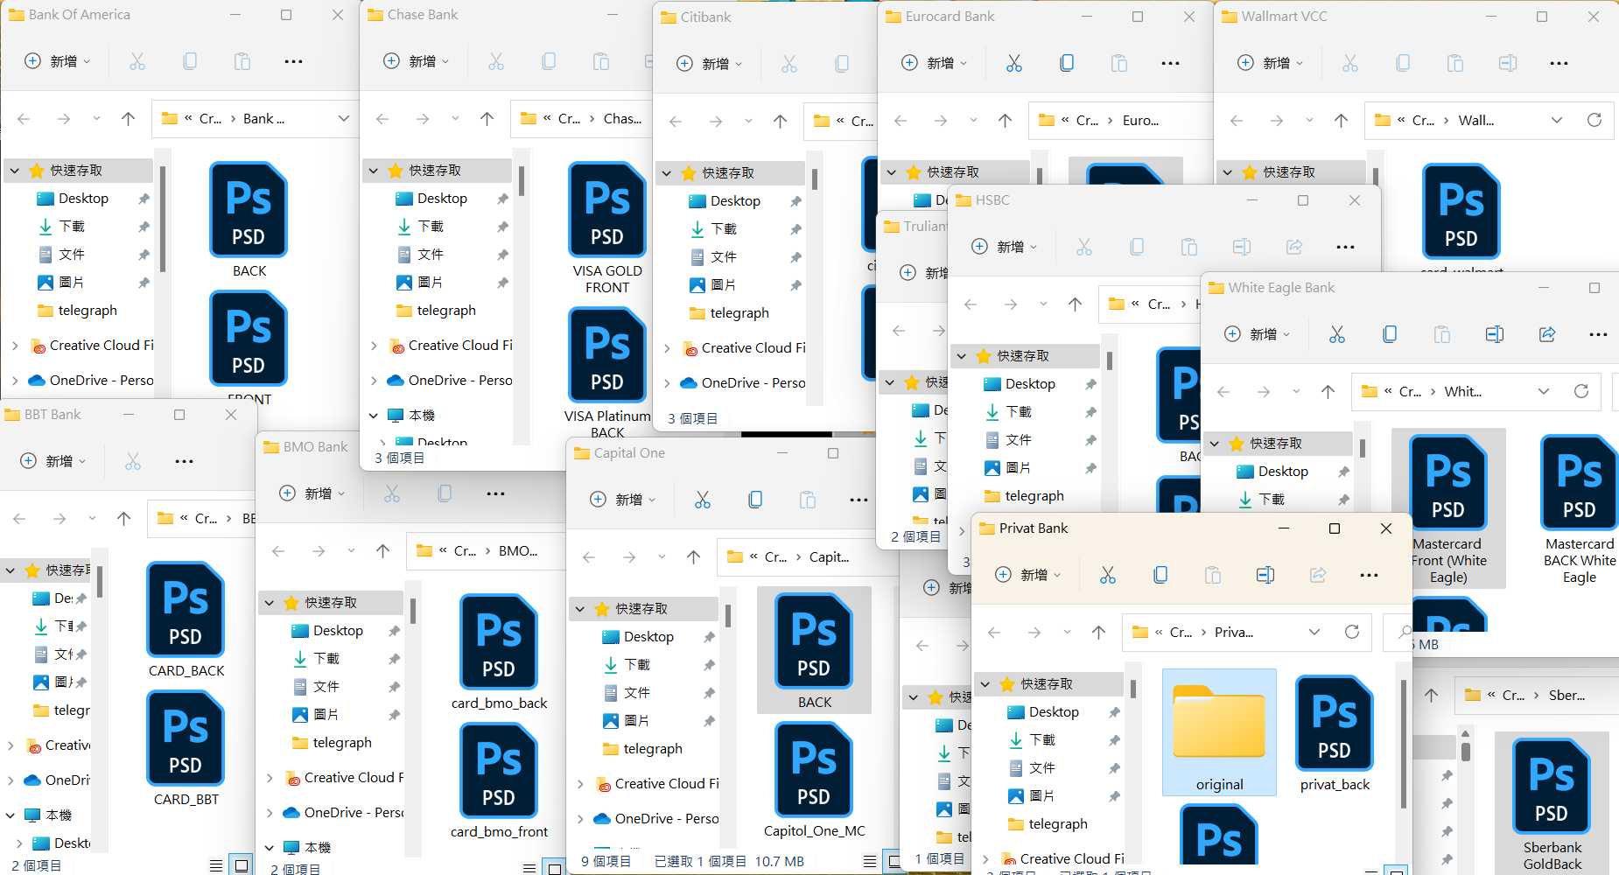Open See more menu in Bank Of America

click(x=294, y=61)
